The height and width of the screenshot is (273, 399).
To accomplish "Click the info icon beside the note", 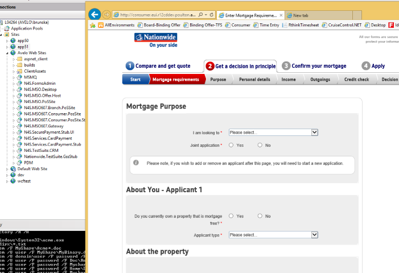I will click(x=136, y=162).
